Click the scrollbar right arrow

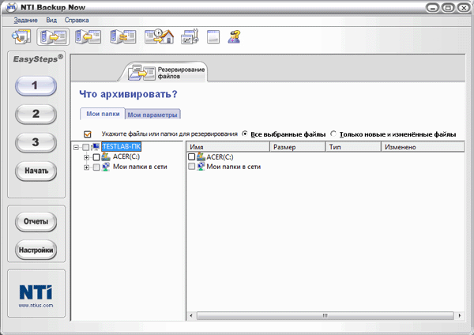(460, 316)
